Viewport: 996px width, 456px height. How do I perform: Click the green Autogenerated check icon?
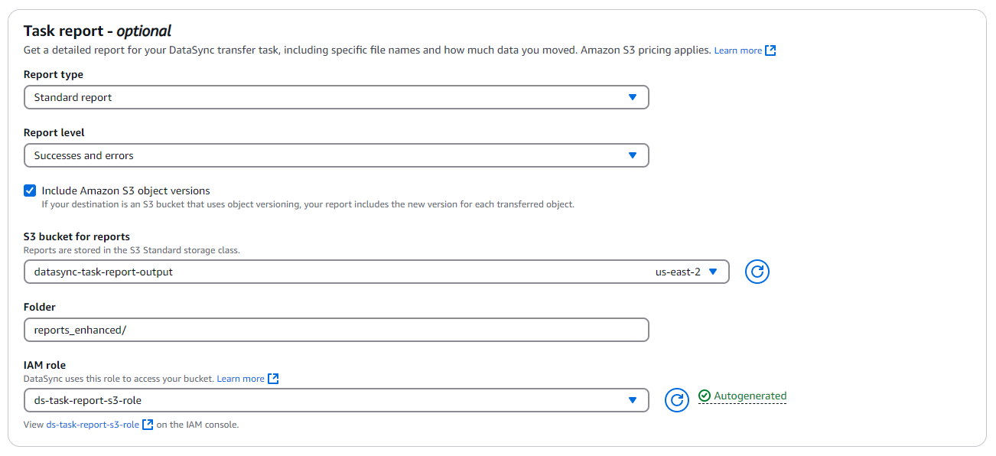tap(704, 396)
